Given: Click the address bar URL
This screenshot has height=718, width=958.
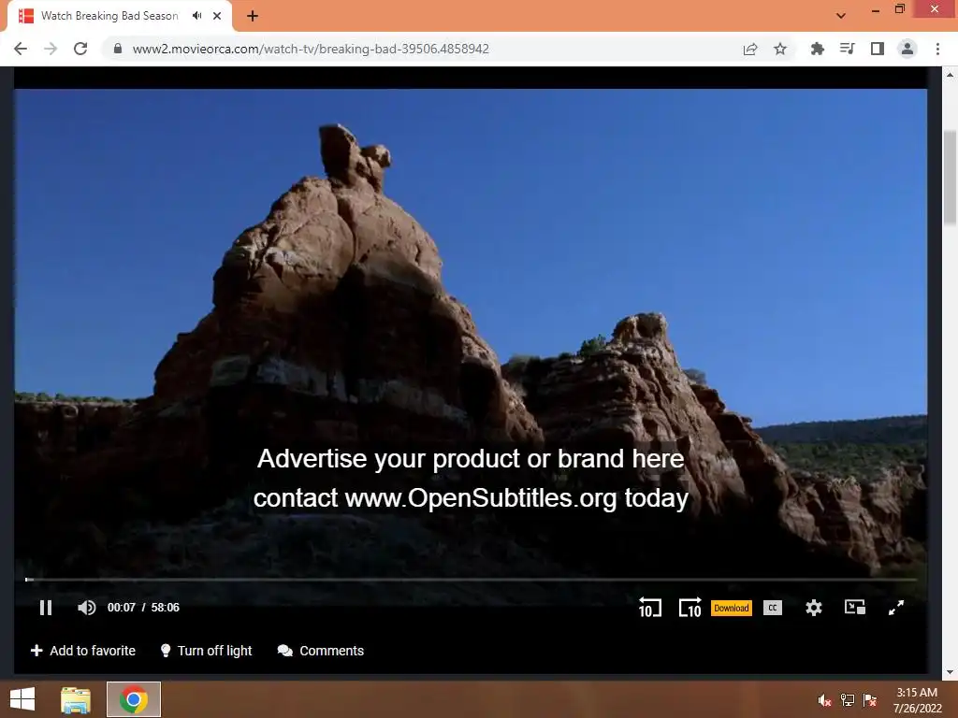Looking at the screenshot, I should (311, 49).
